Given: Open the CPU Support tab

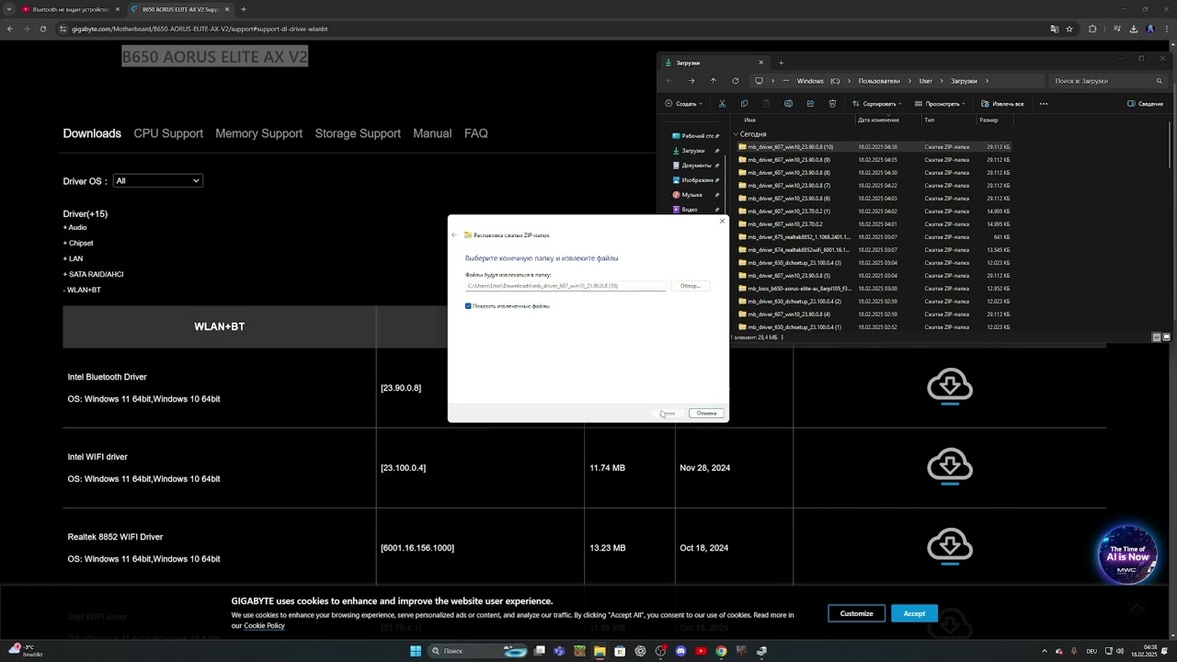Looking at the screenshot, I should click(x=168, y=133).
